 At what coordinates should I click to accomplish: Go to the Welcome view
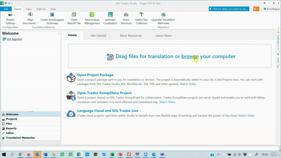pyautogui.click(x=31, y=114)
